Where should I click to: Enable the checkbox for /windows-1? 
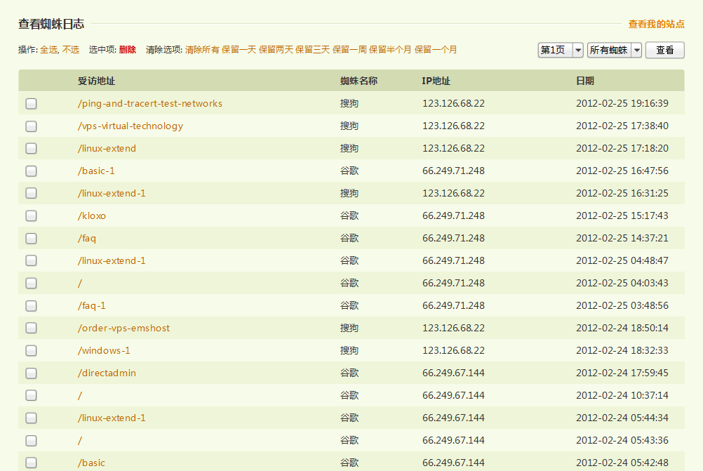pos(31,351)
